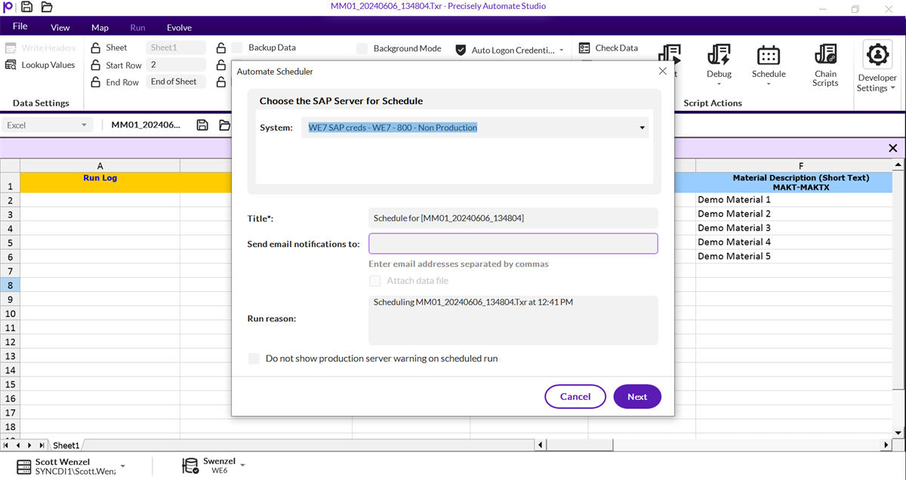
Task: Check Do not show production server warning
Action: click(x=254, y=358)
